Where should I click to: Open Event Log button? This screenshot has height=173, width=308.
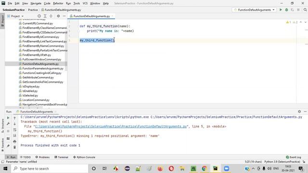click(x=294, y=157)
